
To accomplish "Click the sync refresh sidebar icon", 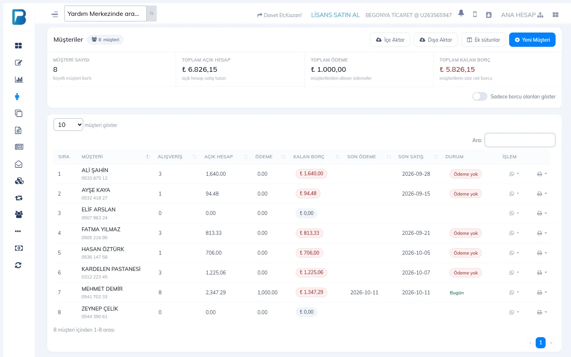I will point(18,265).
